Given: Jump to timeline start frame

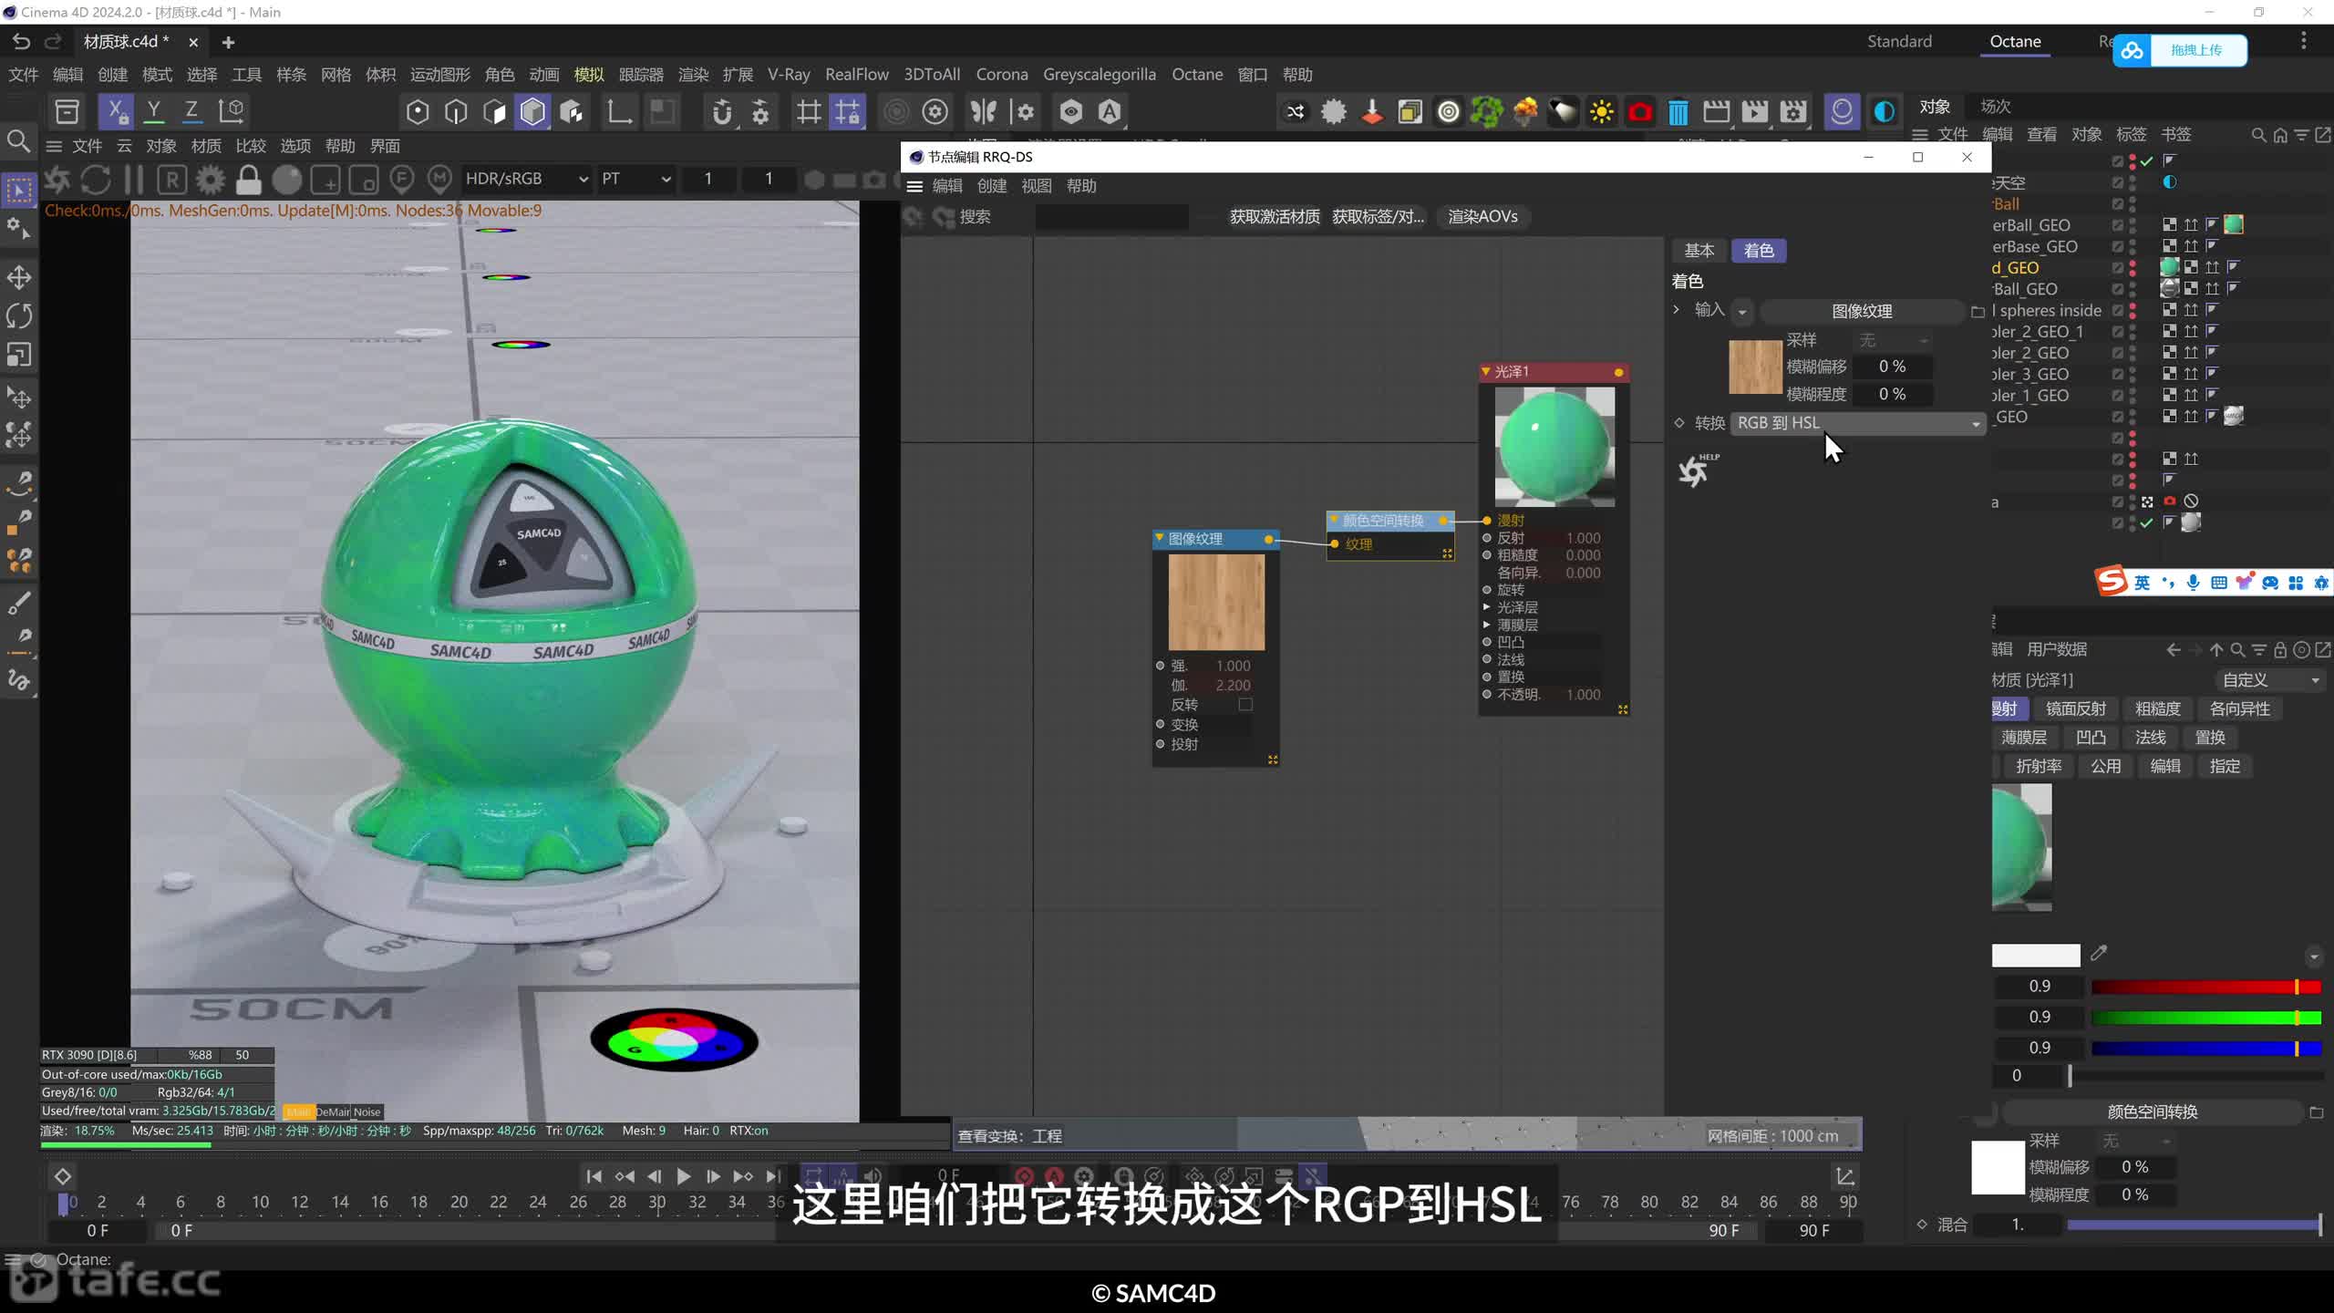Looking at the screenshot, I should click(594, 1176).
